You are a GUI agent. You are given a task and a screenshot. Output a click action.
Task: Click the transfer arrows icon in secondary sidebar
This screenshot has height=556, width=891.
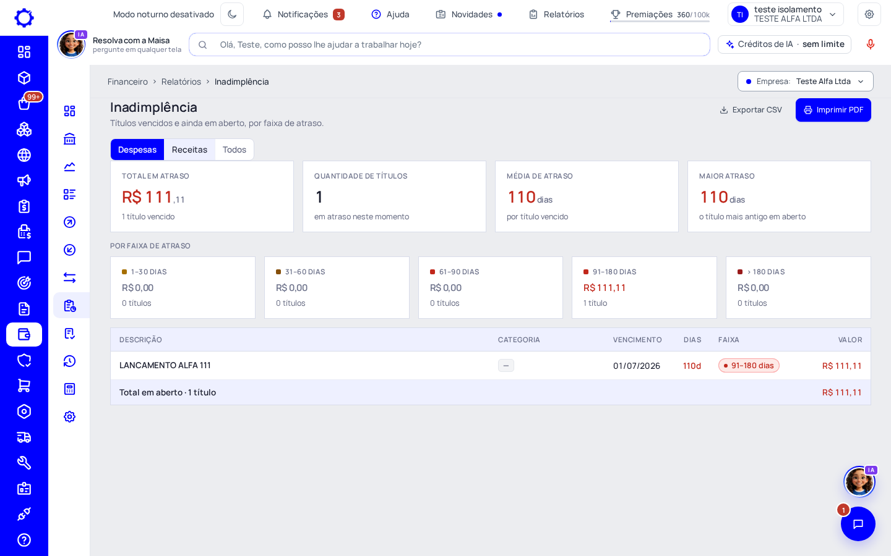[70, 277]
